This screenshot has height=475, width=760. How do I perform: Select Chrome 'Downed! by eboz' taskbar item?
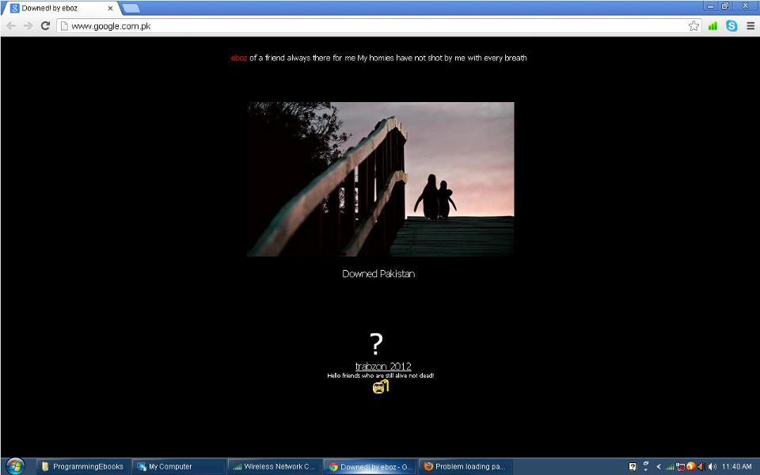point(370,467)
